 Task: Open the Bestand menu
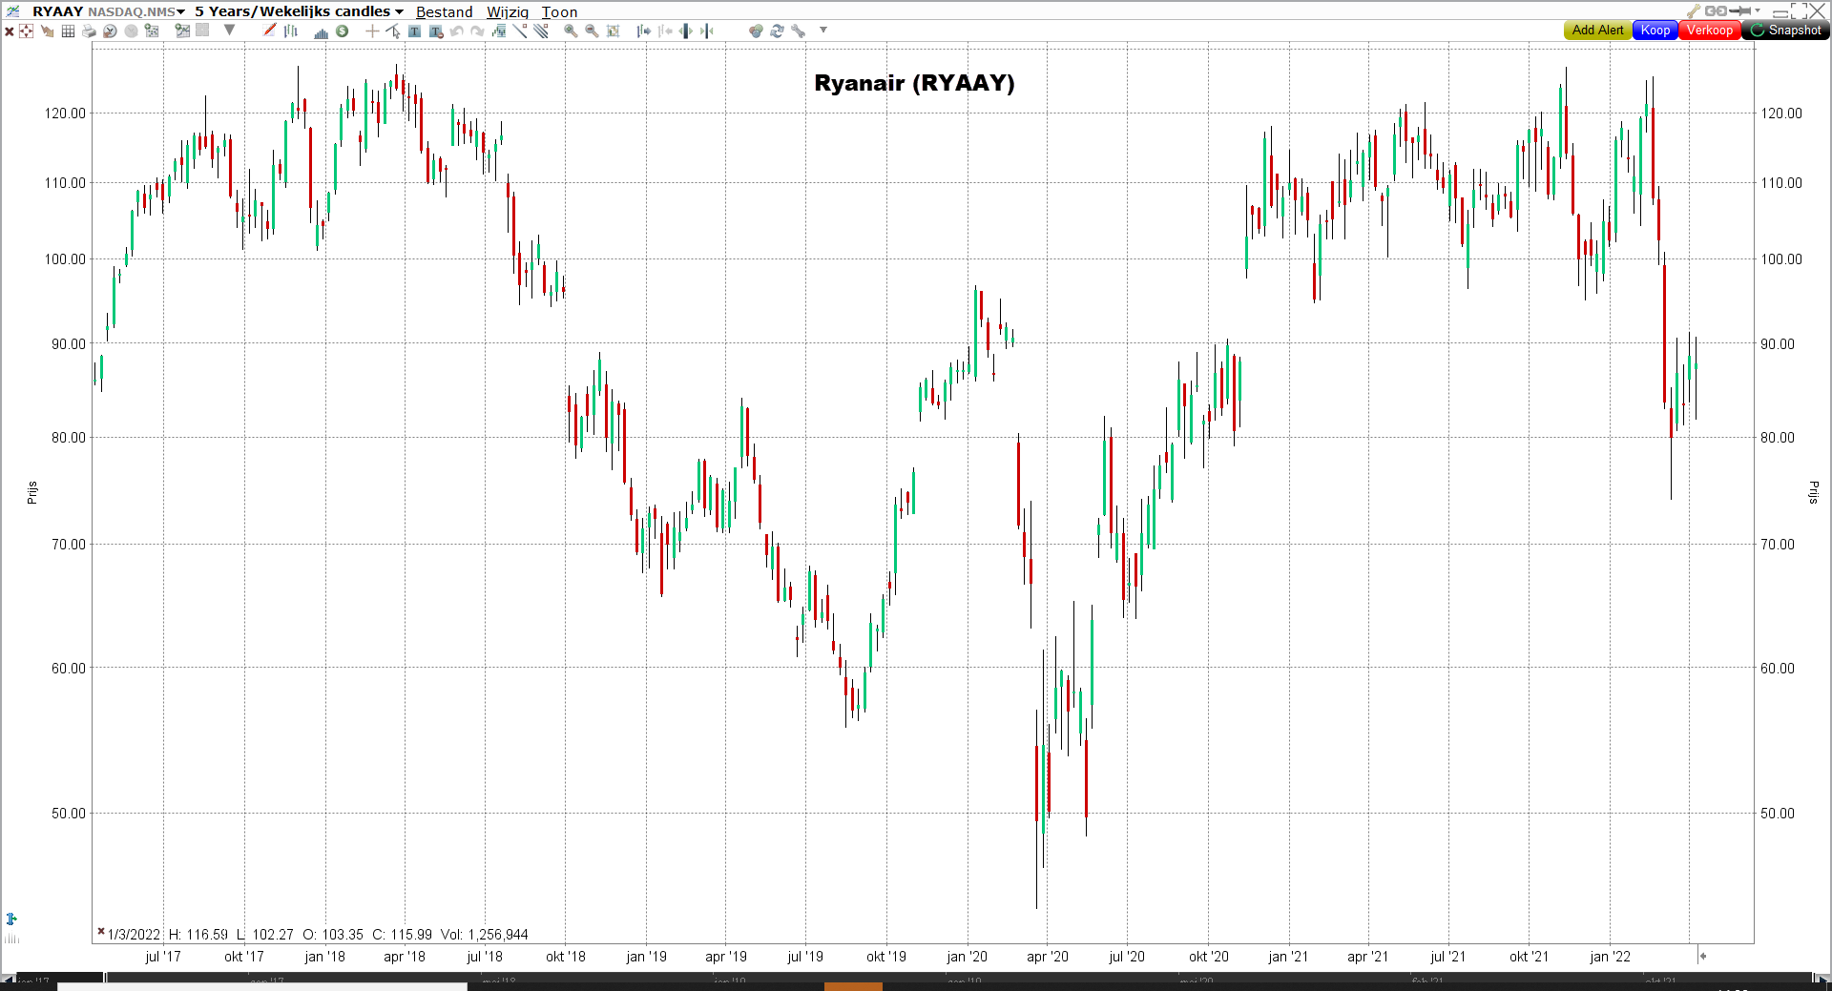(444, 12)
